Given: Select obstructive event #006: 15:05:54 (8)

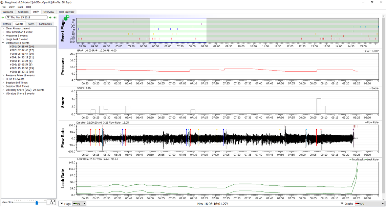Looking at the screenshot, I should coord(21,64).
